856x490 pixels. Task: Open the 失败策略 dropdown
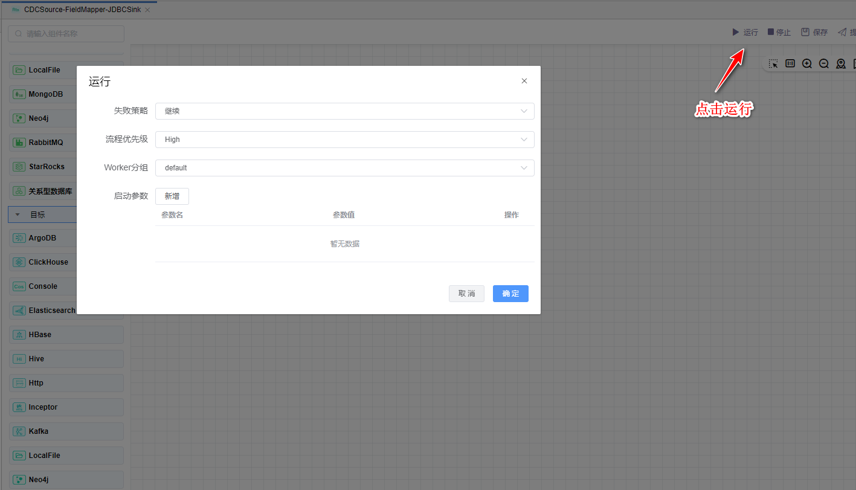(344, 111)
